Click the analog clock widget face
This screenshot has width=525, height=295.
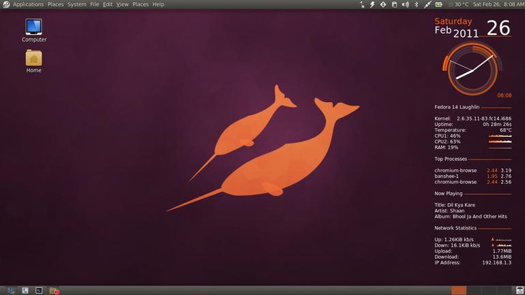pos(472,69)
